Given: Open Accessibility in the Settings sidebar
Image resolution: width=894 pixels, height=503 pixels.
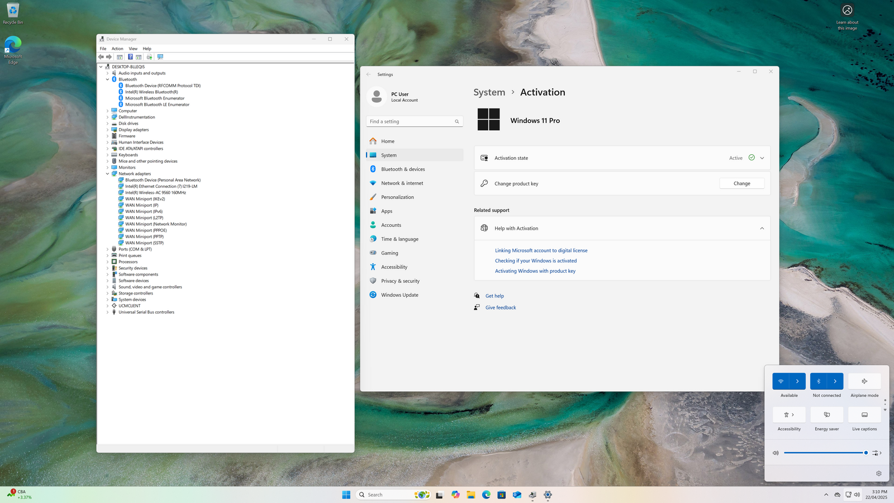Looking at the screenshot, I should pyautogui.click(x=415, y=267).
